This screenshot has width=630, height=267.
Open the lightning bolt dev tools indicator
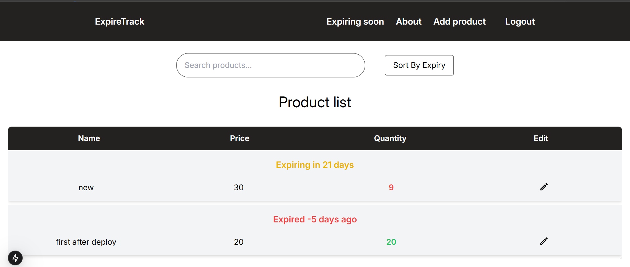click(x=15, y=258)
